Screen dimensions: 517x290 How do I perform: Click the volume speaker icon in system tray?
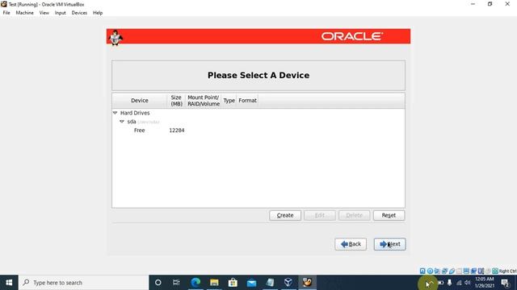(467, 283)
